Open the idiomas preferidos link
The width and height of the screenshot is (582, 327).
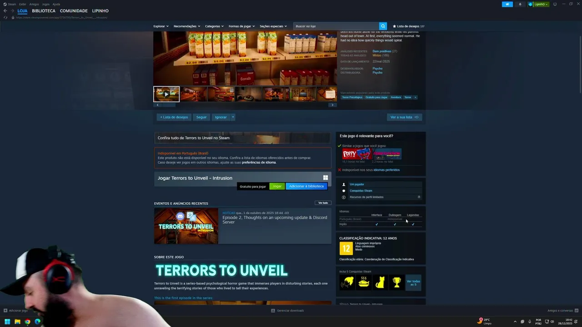(386, 170)
